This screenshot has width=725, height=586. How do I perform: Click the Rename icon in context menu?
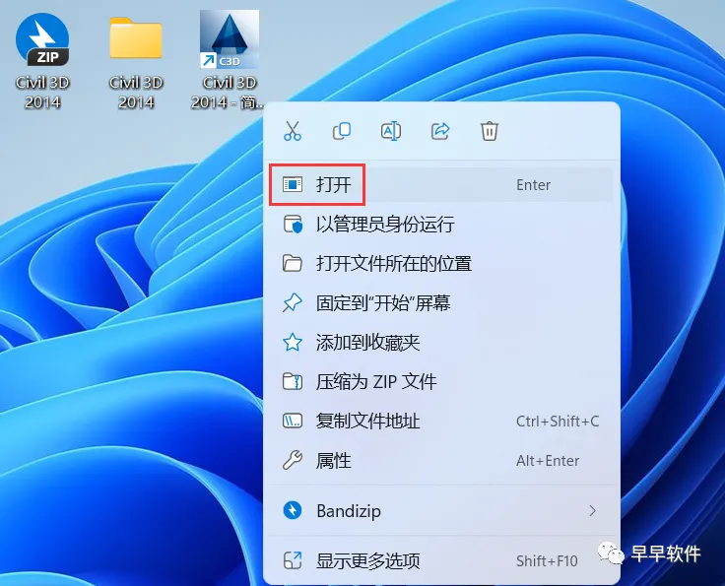click(x=391, y=131)
